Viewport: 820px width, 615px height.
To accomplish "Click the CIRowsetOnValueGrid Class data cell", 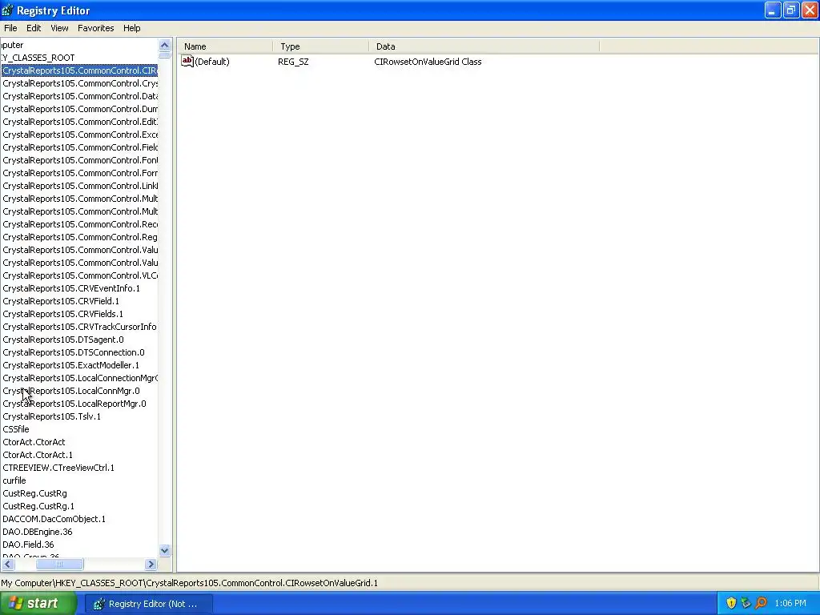I will click(428, 62).
